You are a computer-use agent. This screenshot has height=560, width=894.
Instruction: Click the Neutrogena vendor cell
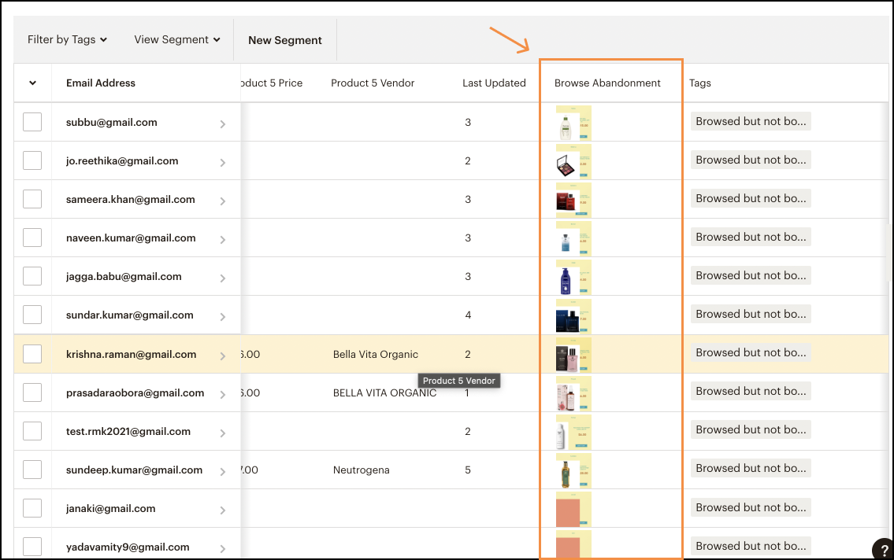[x=362, y=470]
